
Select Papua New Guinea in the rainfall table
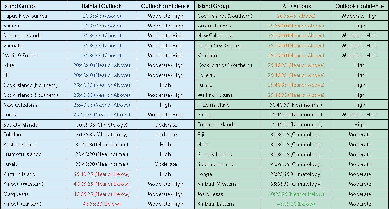[x=25, y=16]
